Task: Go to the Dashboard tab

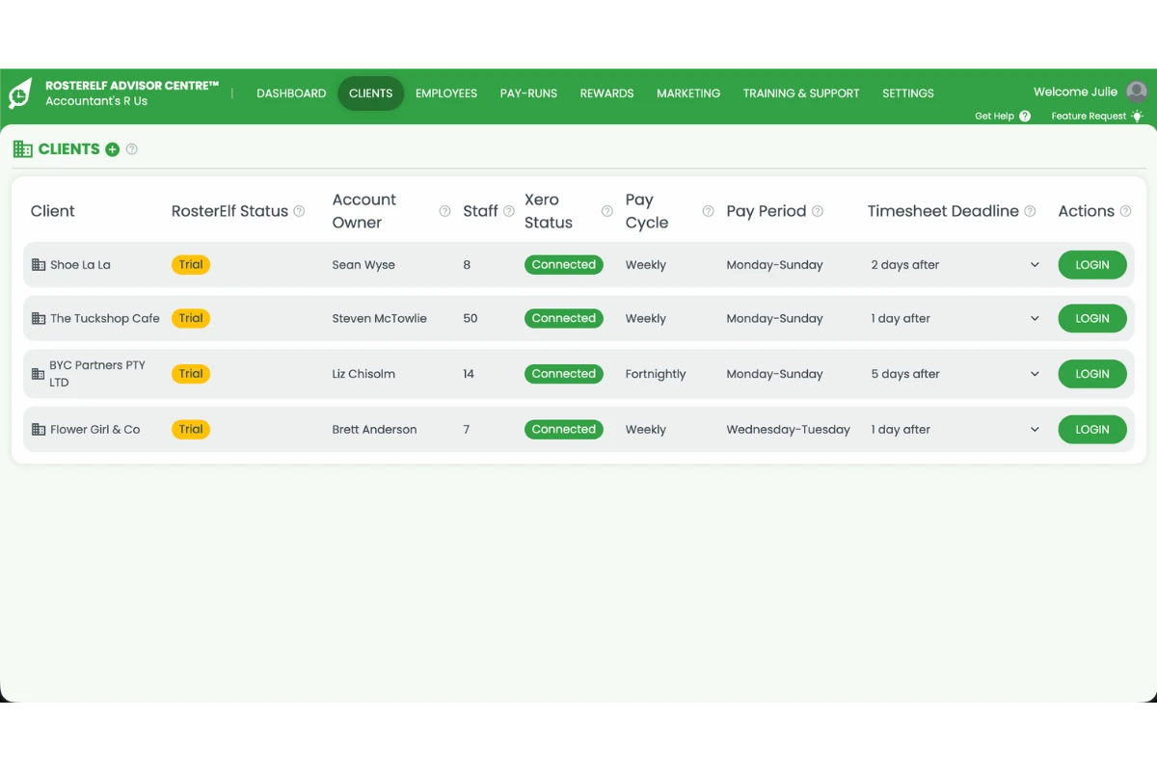Action: 291,93
